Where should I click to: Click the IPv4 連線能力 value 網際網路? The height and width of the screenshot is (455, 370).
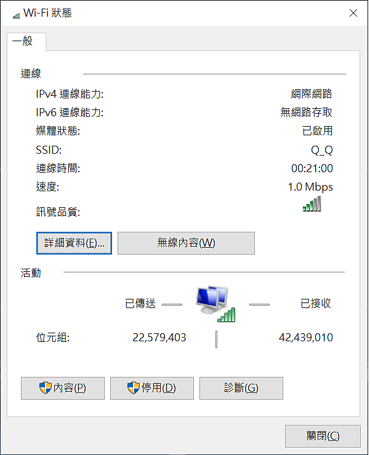312,93
